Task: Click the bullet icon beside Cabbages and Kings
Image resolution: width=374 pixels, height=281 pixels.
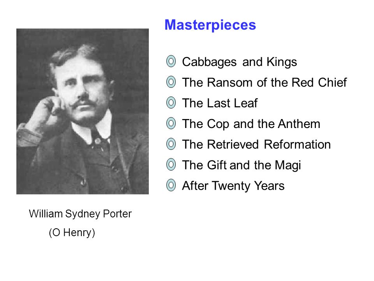Action: 171,61
